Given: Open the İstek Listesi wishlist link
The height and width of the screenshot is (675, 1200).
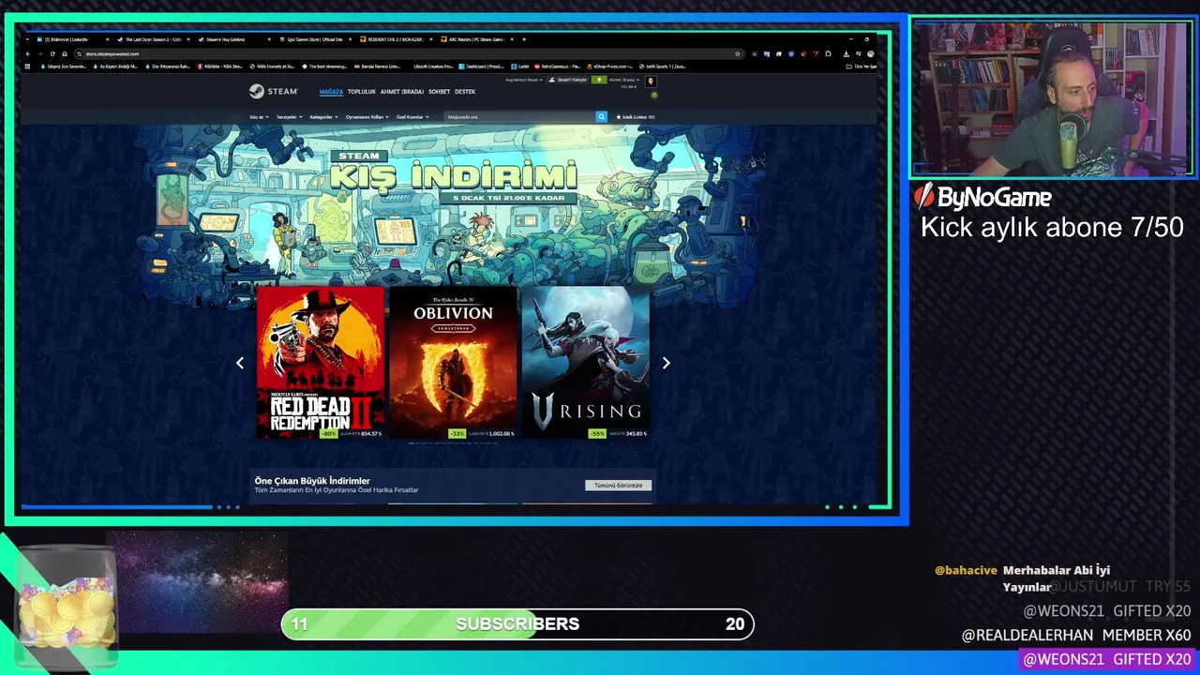Looking at the screenshot, I should [636, 117].
